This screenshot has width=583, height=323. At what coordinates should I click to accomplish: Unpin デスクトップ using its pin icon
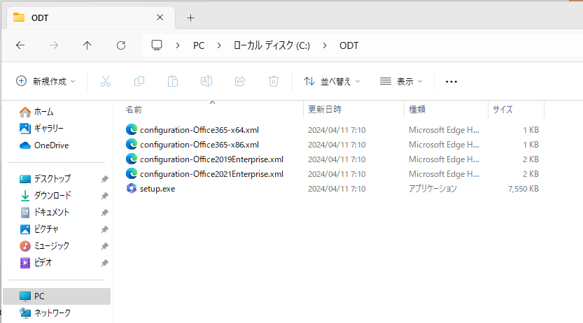(x=104, y=179)
